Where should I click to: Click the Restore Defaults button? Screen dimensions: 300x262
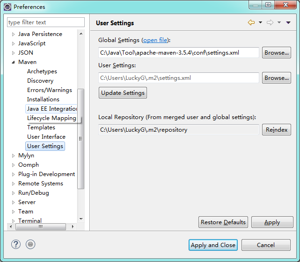(223, 222)
